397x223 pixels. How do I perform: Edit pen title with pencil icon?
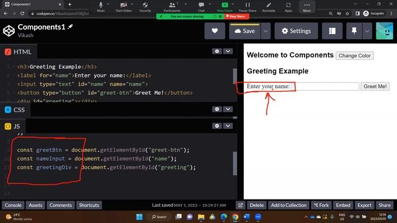[70, 27]
